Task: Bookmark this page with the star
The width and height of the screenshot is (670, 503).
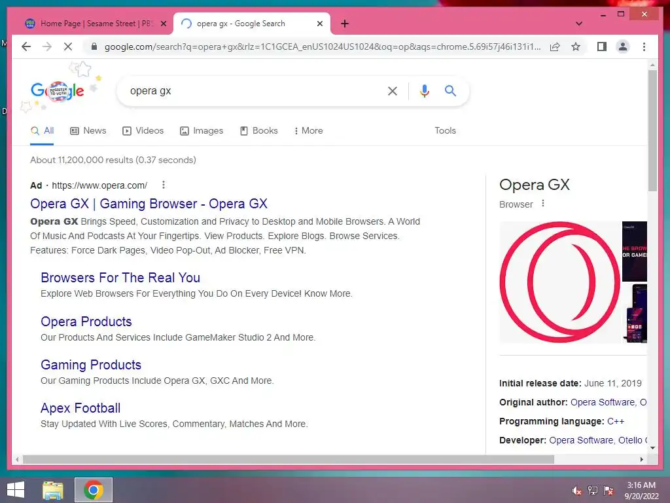Action: coord(576,47)
